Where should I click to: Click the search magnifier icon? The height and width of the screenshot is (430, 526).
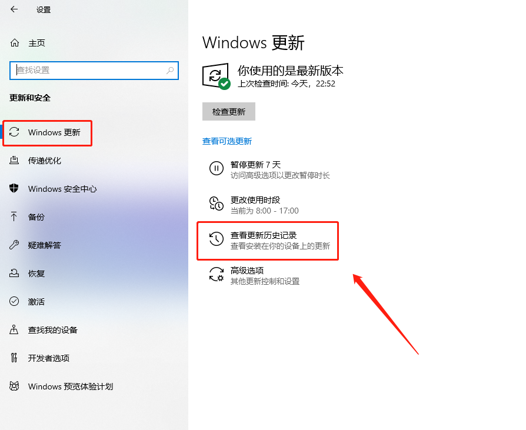click(170, 71)
